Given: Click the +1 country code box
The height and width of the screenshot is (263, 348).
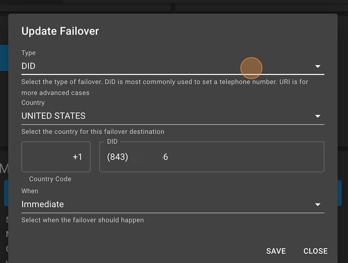Looking at the screenshot, I should point(56,157).
